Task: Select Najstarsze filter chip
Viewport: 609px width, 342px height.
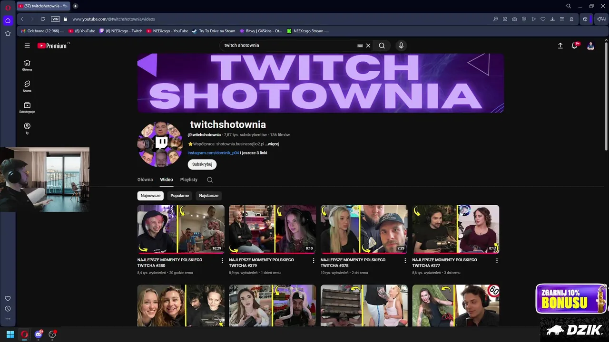Action: pyautogui.click(x=208, y=196)
